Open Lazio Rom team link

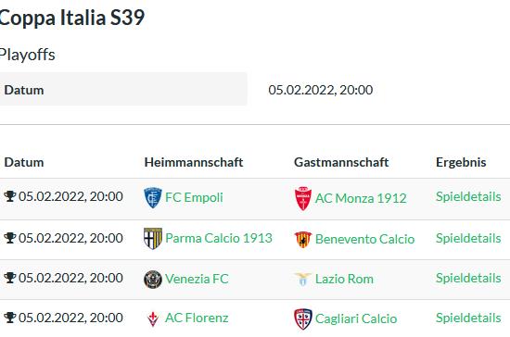click(344, 279)
